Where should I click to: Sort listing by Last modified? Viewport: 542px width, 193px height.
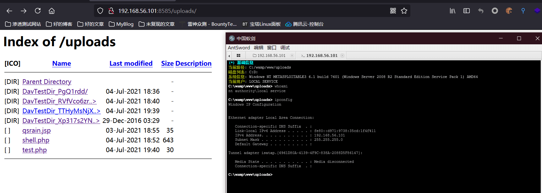pos(131,63)
